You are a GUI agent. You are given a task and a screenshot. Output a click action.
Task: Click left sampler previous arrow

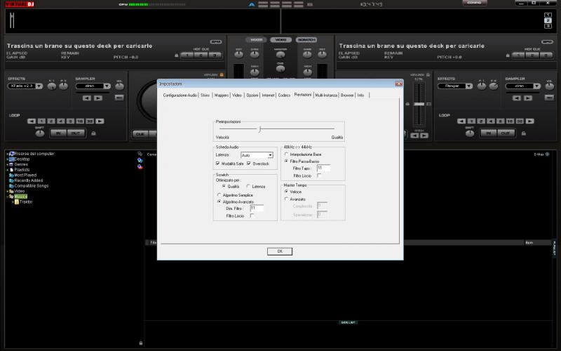pos(86,98)
